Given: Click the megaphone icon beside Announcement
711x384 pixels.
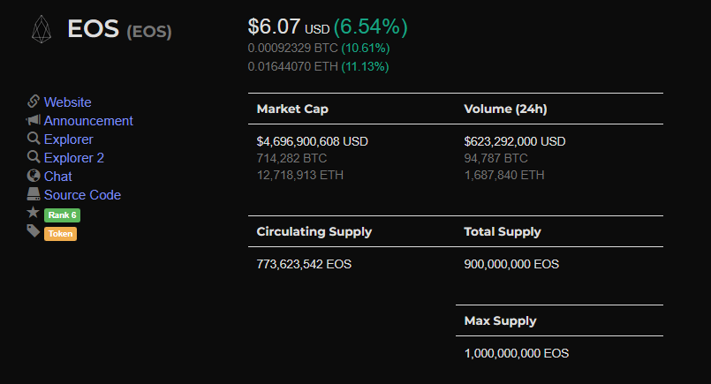Looking at the screenshot, I should click(x=33, y=120).
